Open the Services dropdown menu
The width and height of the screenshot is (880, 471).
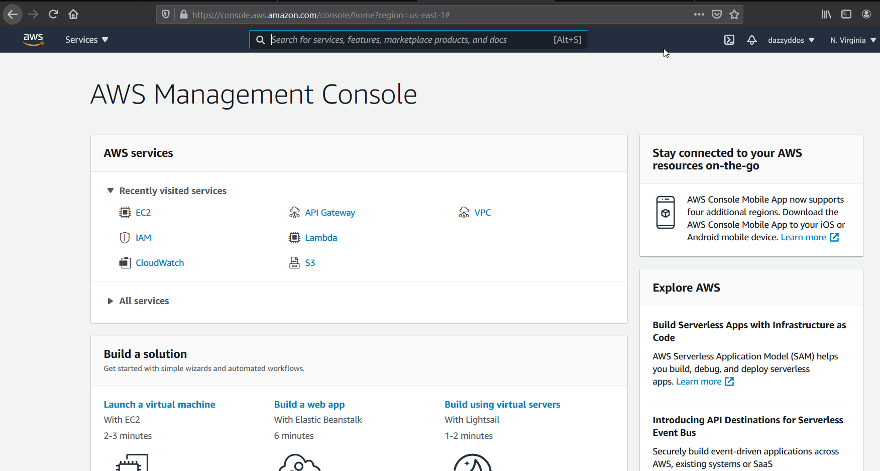[86, 40]
